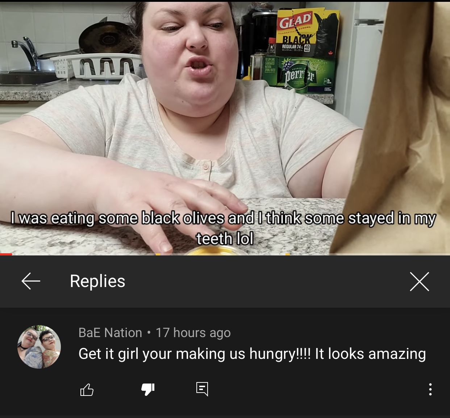
Task: Tap the green Perrier box in video
Action: (293, 74)
